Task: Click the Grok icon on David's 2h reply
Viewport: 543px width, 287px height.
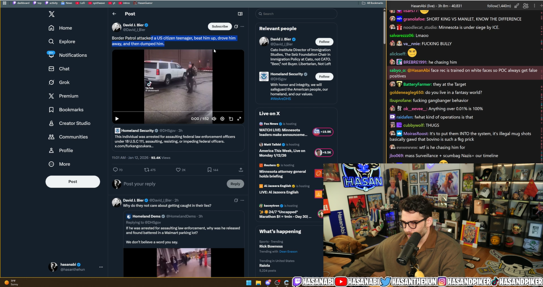Action: tap(236, 200)
